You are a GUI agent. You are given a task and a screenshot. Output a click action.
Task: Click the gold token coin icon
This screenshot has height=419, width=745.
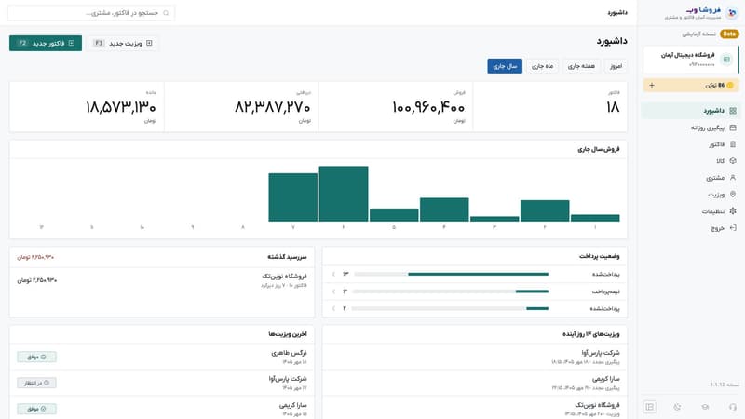(730, 85)
